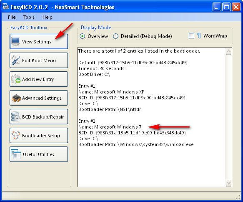This screenshot has height=202, width=243.
Task: Go to Edit Boot Menu
Action: (x=39, y=61)
